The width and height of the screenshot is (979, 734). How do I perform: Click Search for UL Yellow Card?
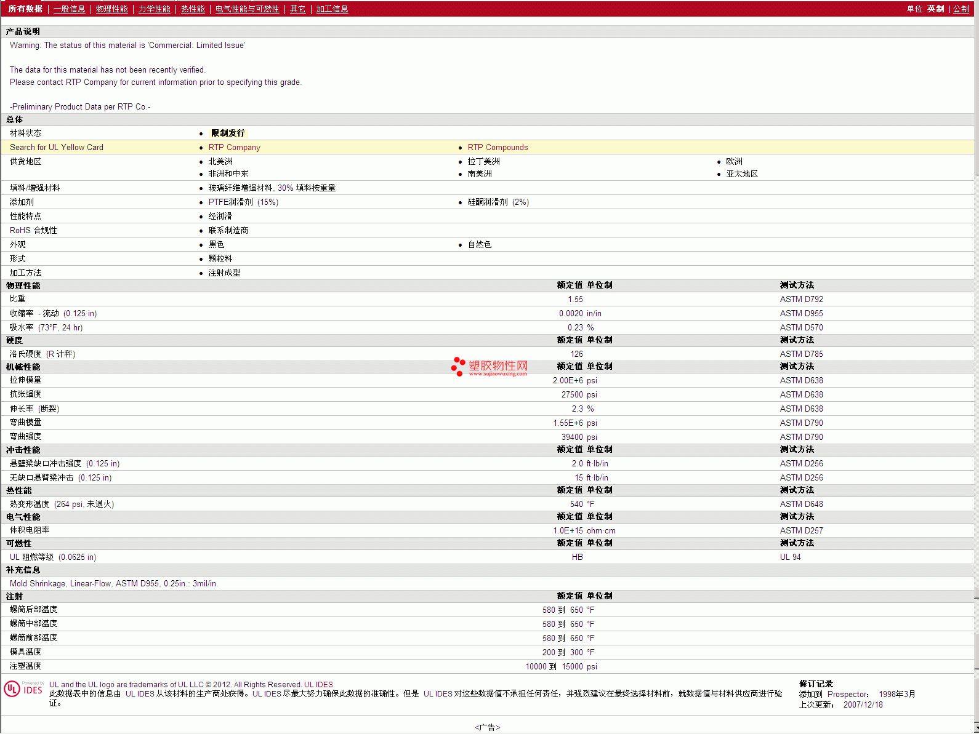57,147
